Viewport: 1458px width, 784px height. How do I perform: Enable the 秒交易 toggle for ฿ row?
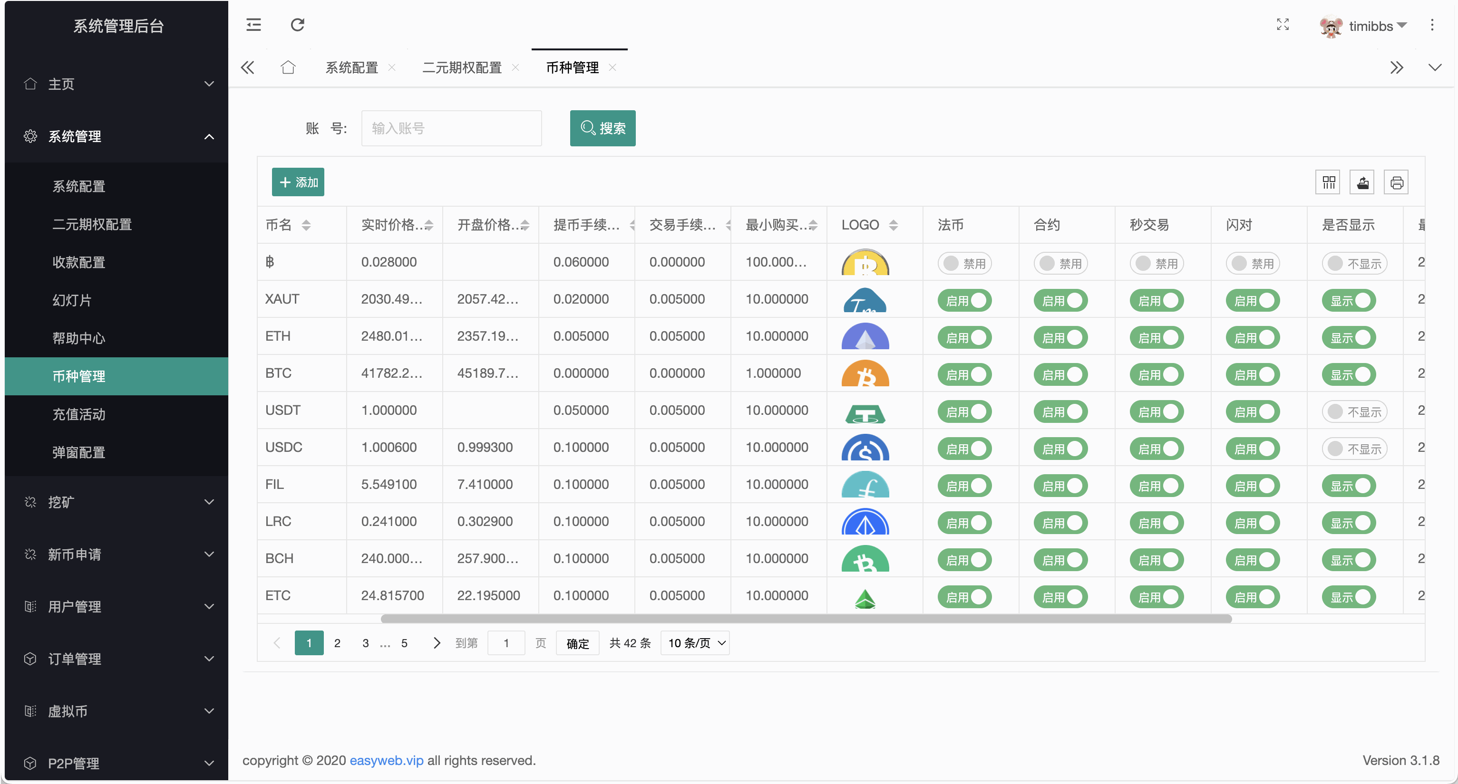[1157, 262]
